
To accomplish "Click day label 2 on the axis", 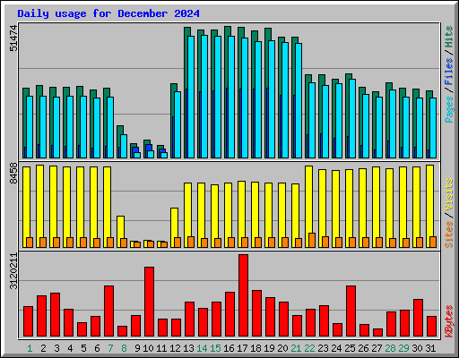I will point(43,348).
